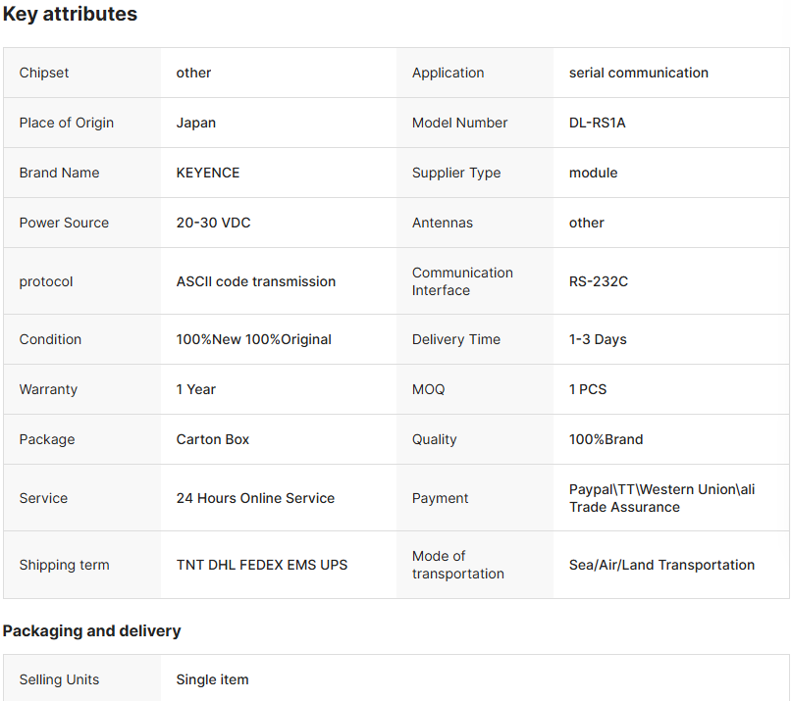791x701 pixels.
Task: Click the serial communication application value
Action: pyautogui.click(x=639, y=73)
